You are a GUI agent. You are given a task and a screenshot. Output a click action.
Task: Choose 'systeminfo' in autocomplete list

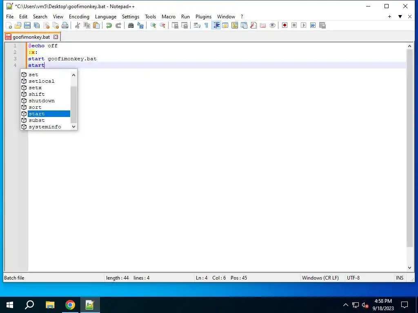(x=45, y=127)
